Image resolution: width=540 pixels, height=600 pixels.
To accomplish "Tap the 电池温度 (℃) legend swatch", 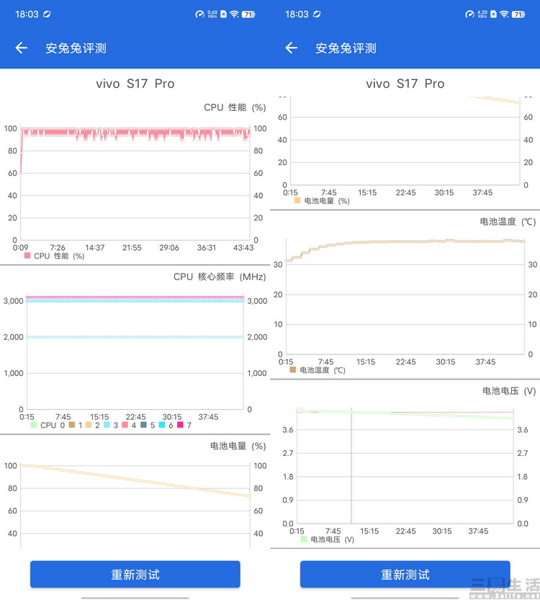I will tap(293, 370).
